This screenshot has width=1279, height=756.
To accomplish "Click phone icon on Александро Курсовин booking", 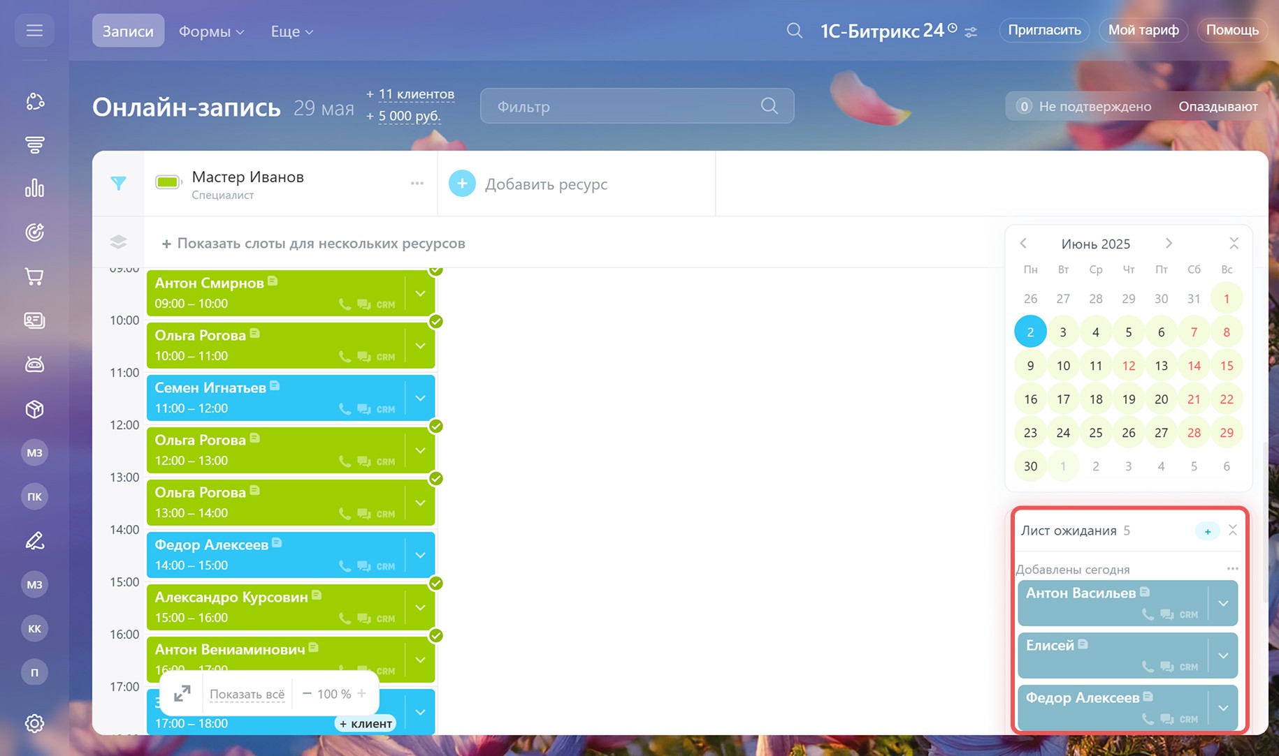I will pos(345,618).
